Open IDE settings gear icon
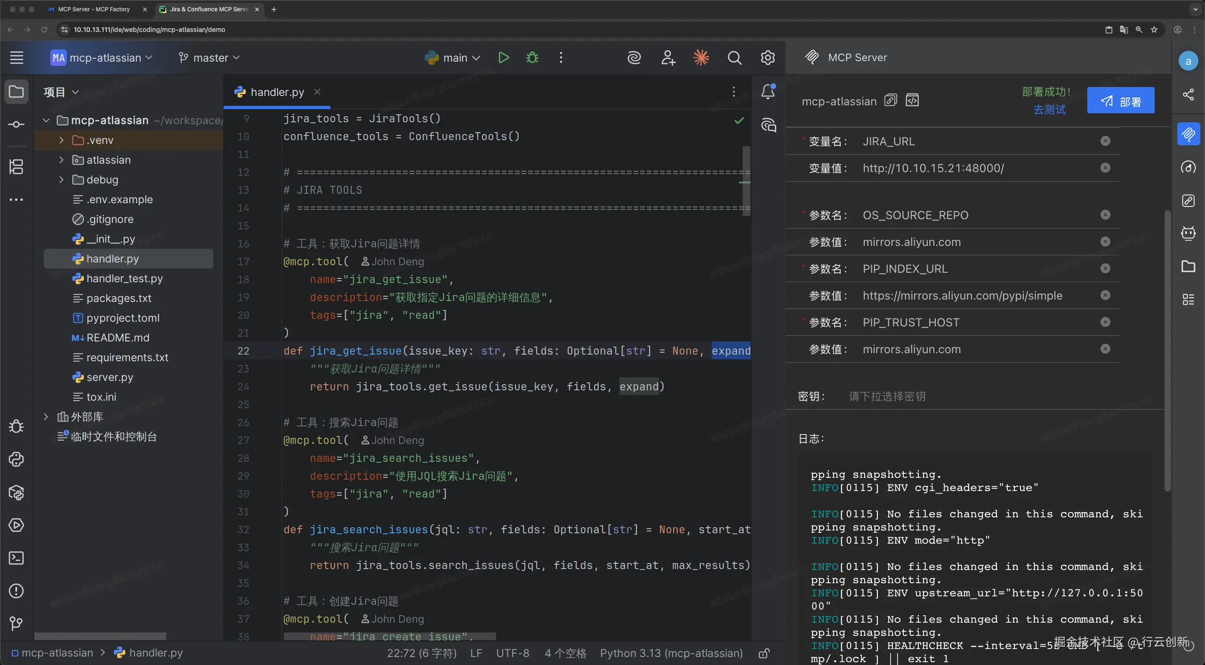Viewport: 1205px width, 665px height. (x=768, y=57)
